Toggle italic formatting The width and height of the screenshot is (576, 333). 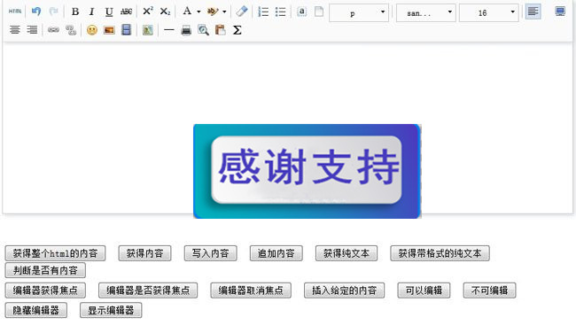92,12
